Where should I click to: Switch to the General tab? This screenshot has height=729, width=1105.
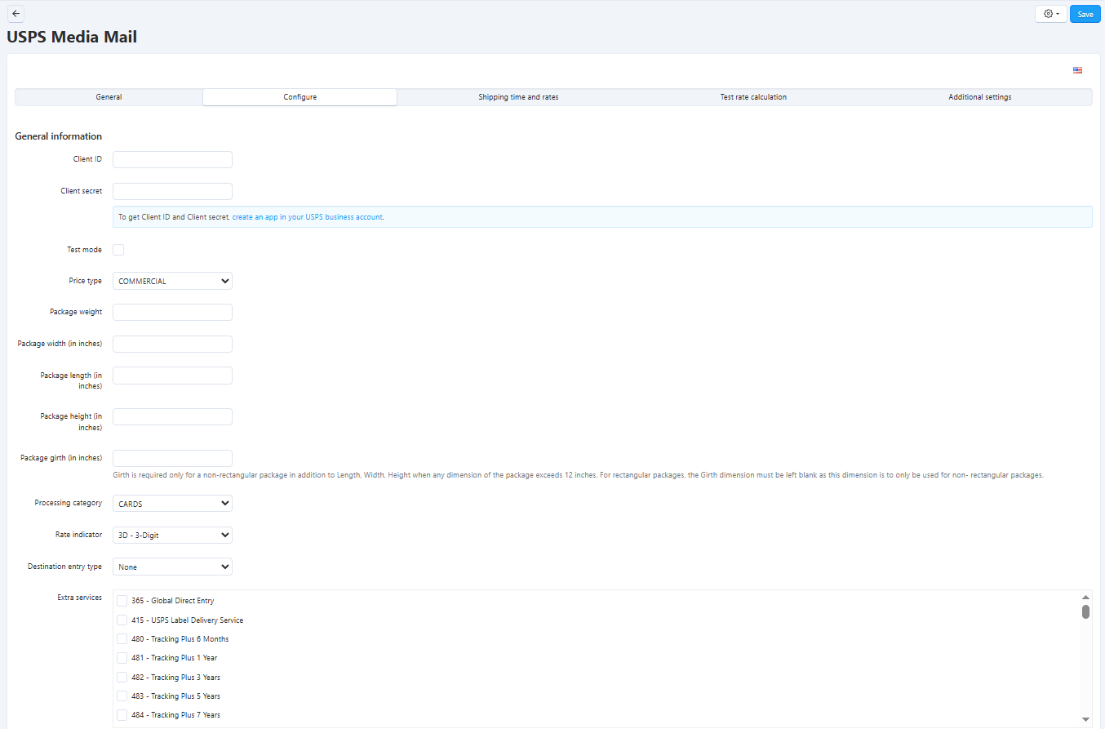(109, 97)
